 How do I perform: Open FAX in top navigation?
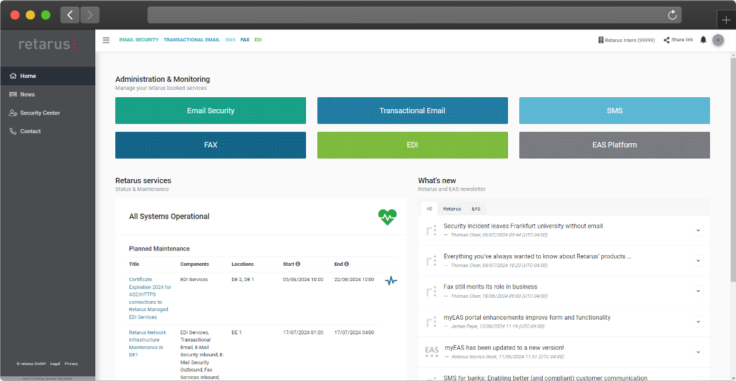click(x=245, y=40)
